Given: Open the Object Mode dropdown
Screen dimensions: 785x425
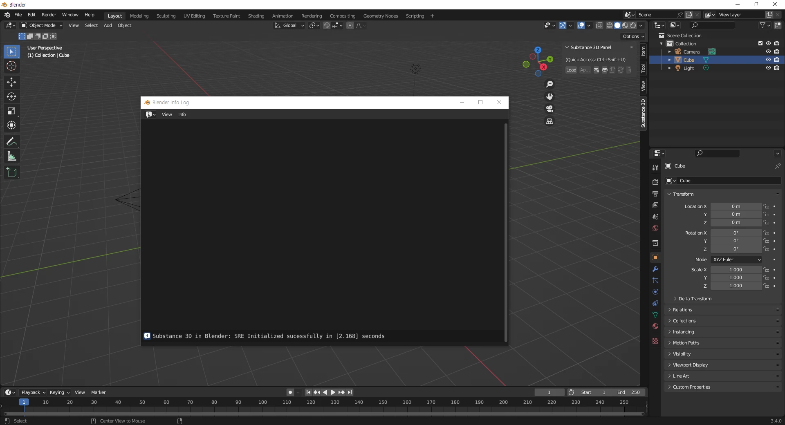Looking at the screenshot, I should tap(42, 25).
